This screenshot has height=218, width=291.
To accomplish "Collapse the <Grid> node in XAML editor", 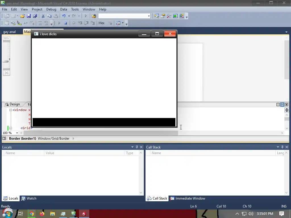I will 11,128.
